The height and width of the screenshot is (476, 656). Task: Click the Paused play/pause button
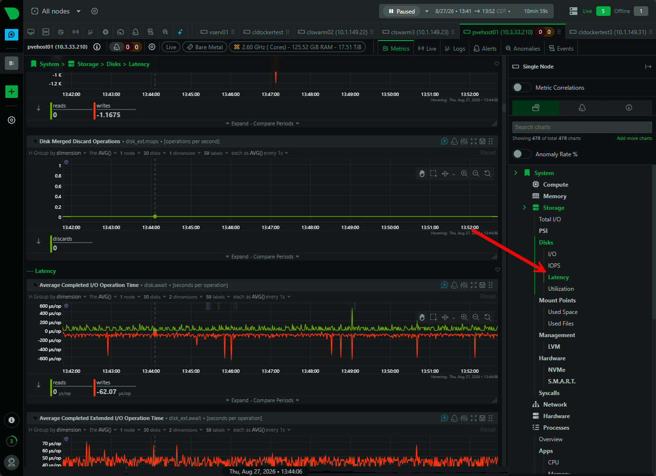coord(401,11)
